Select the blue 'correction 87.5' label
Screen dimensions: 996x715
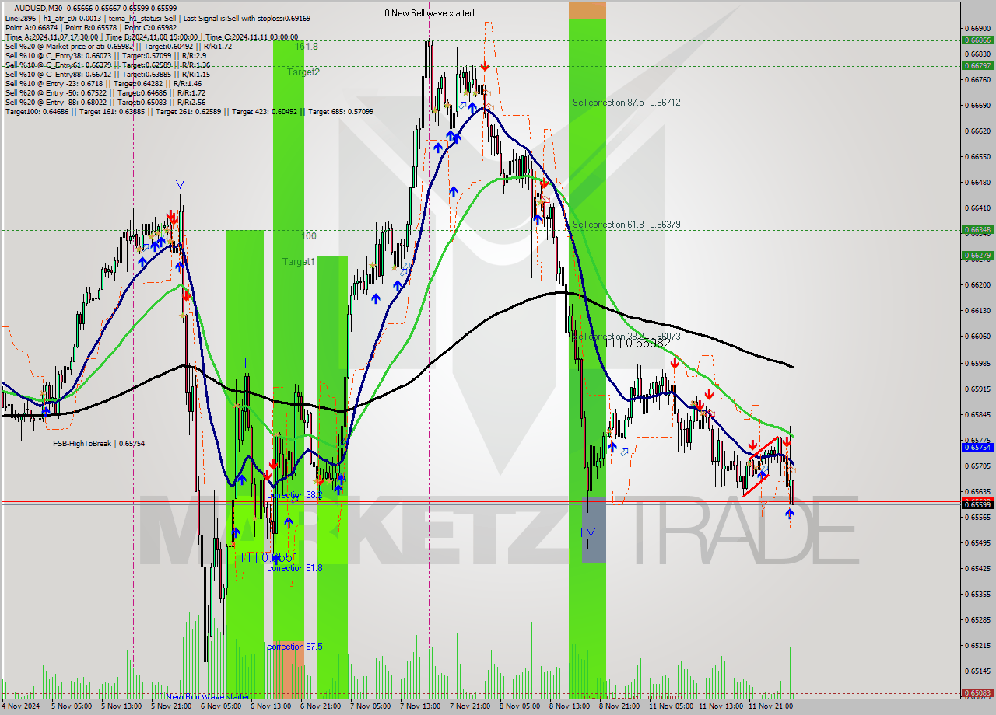pos(295,647)
